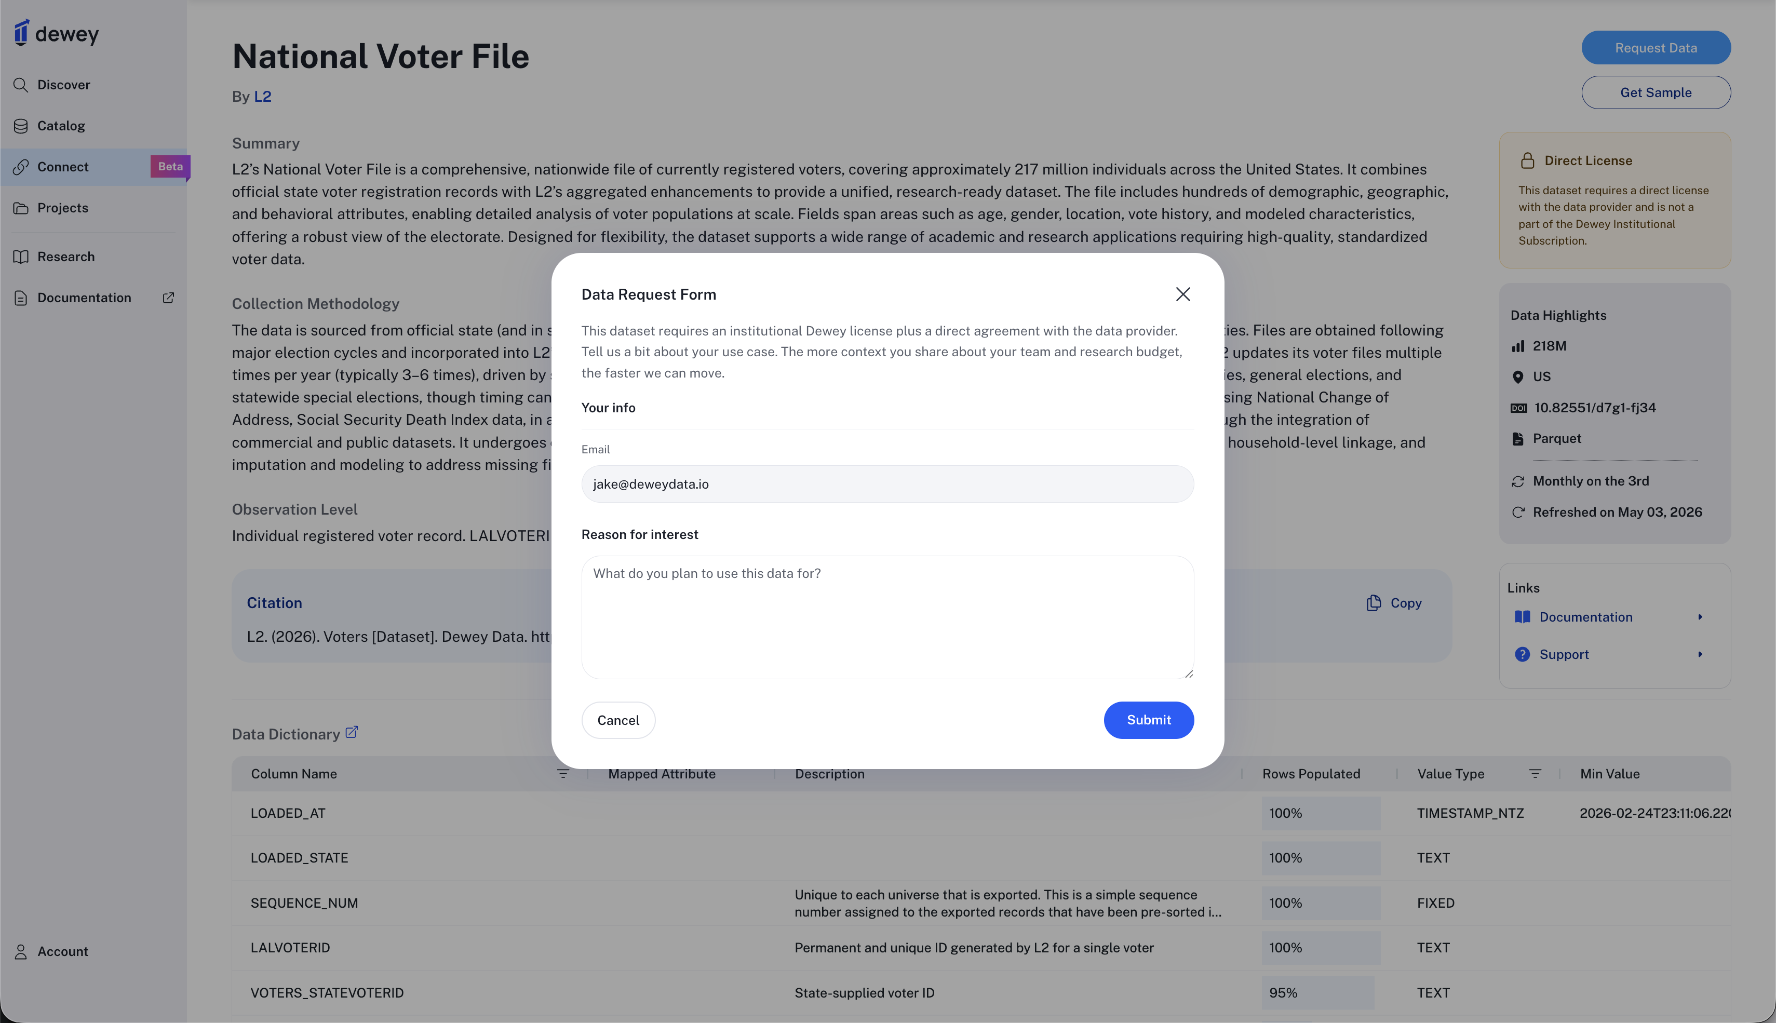1776x1023 pixels.
Task: Click the Dewey logo icon
Action: pos(22,33)
